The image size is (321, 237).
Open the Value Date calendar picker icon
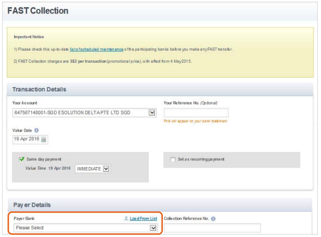pos(43,139)
